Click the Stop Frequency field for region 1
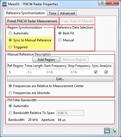Image resolution: width=121 pixels, height=137 pixels. pyautogui.click(x=80, y=72)
